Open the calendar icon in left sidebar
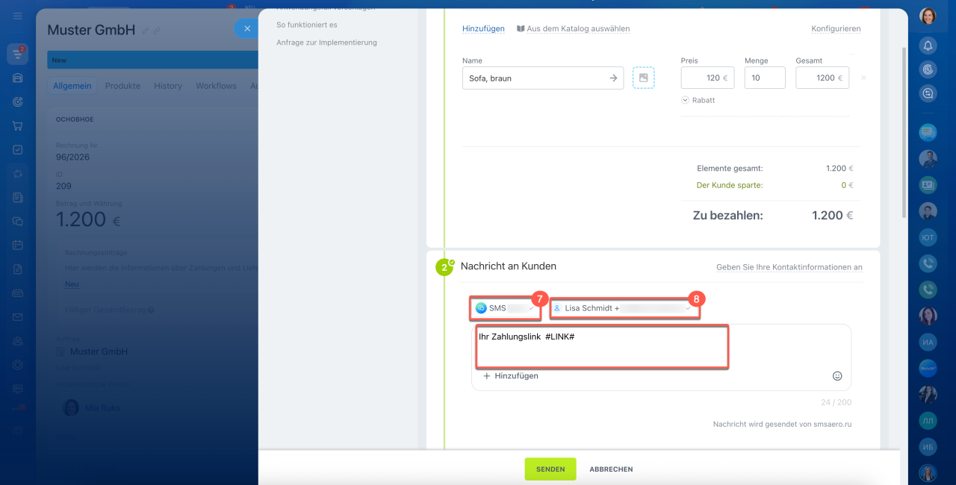Screen dimensions: 956x485 click(18, 245)
